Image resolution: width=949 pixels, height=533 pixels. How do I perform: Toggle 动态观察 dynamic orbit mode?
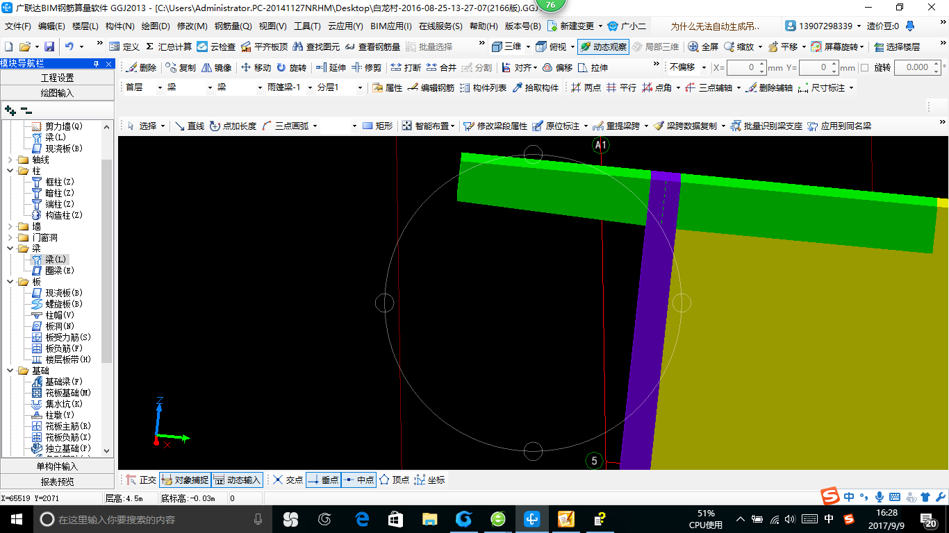pos(603,46)
